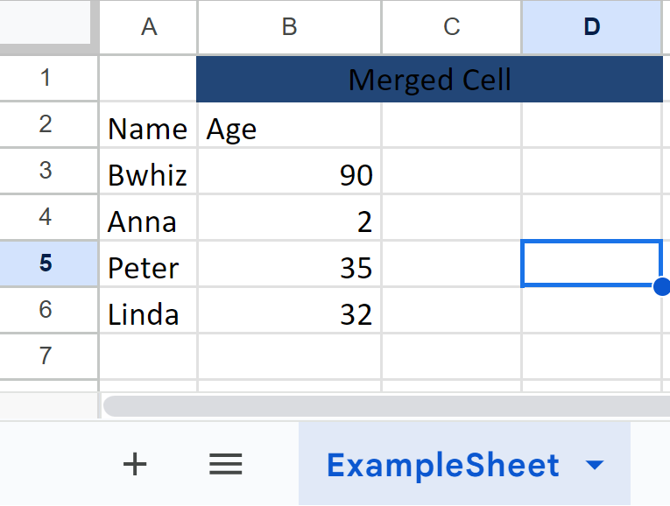
Task: Select column A header
Action: click(x=149, y=27)
